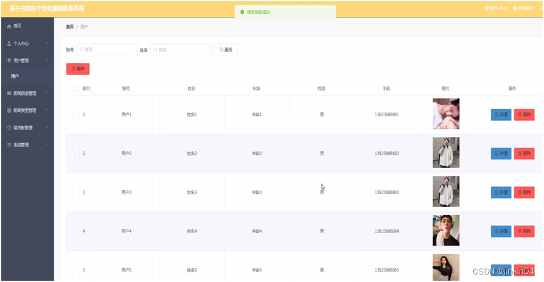Click the icon beside 用户管理 in sidebar
This screenshot has width=544, height=282.
(x=9, y=61)
